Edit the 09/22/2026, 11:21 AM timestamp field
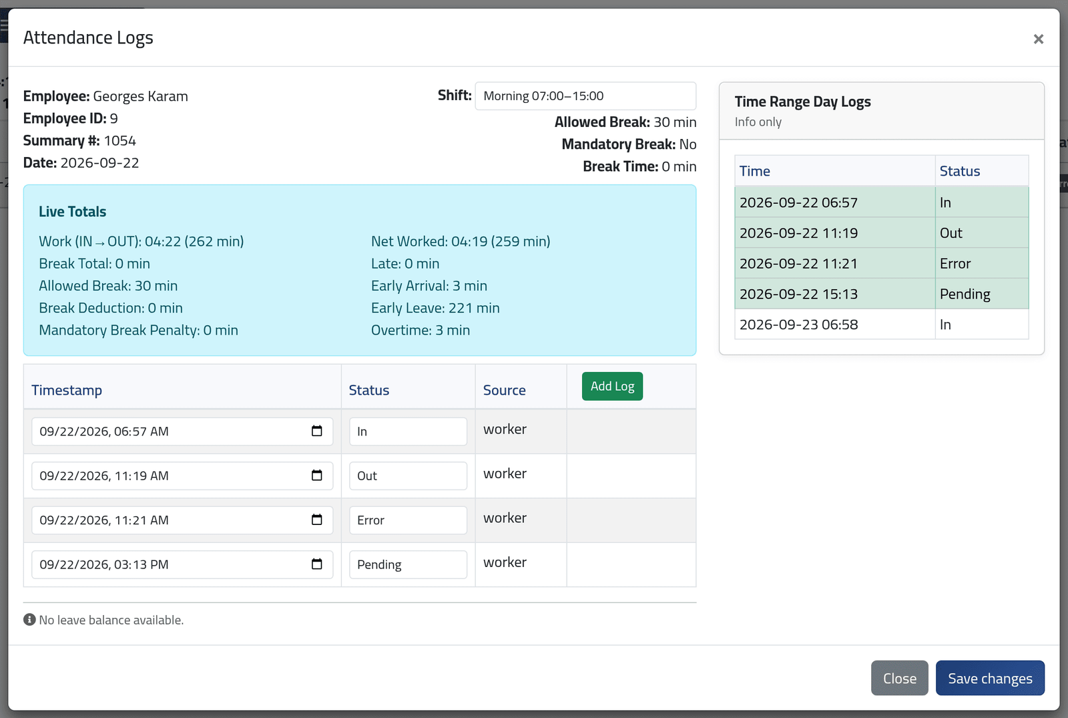1068x718 pixels. tap(182, 520)
